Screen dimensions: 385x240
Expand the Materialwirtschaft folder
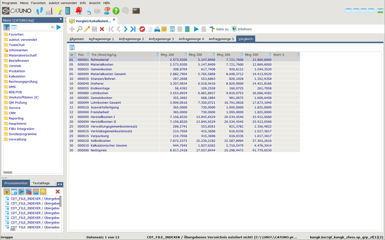23,55
